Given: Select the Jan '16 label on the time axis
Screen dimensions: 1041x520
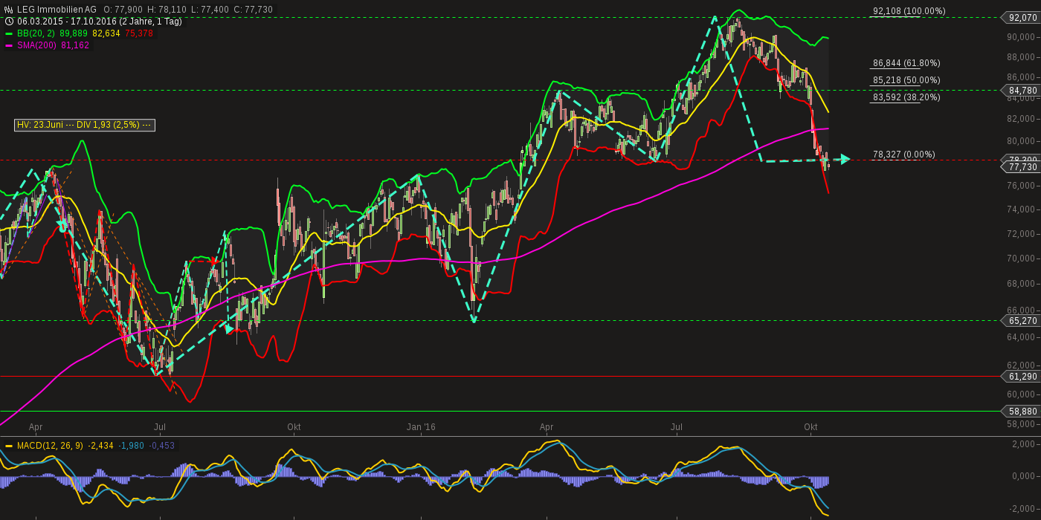Looking at the screenshot, I should pyautogui.click(x=420, y=427).
